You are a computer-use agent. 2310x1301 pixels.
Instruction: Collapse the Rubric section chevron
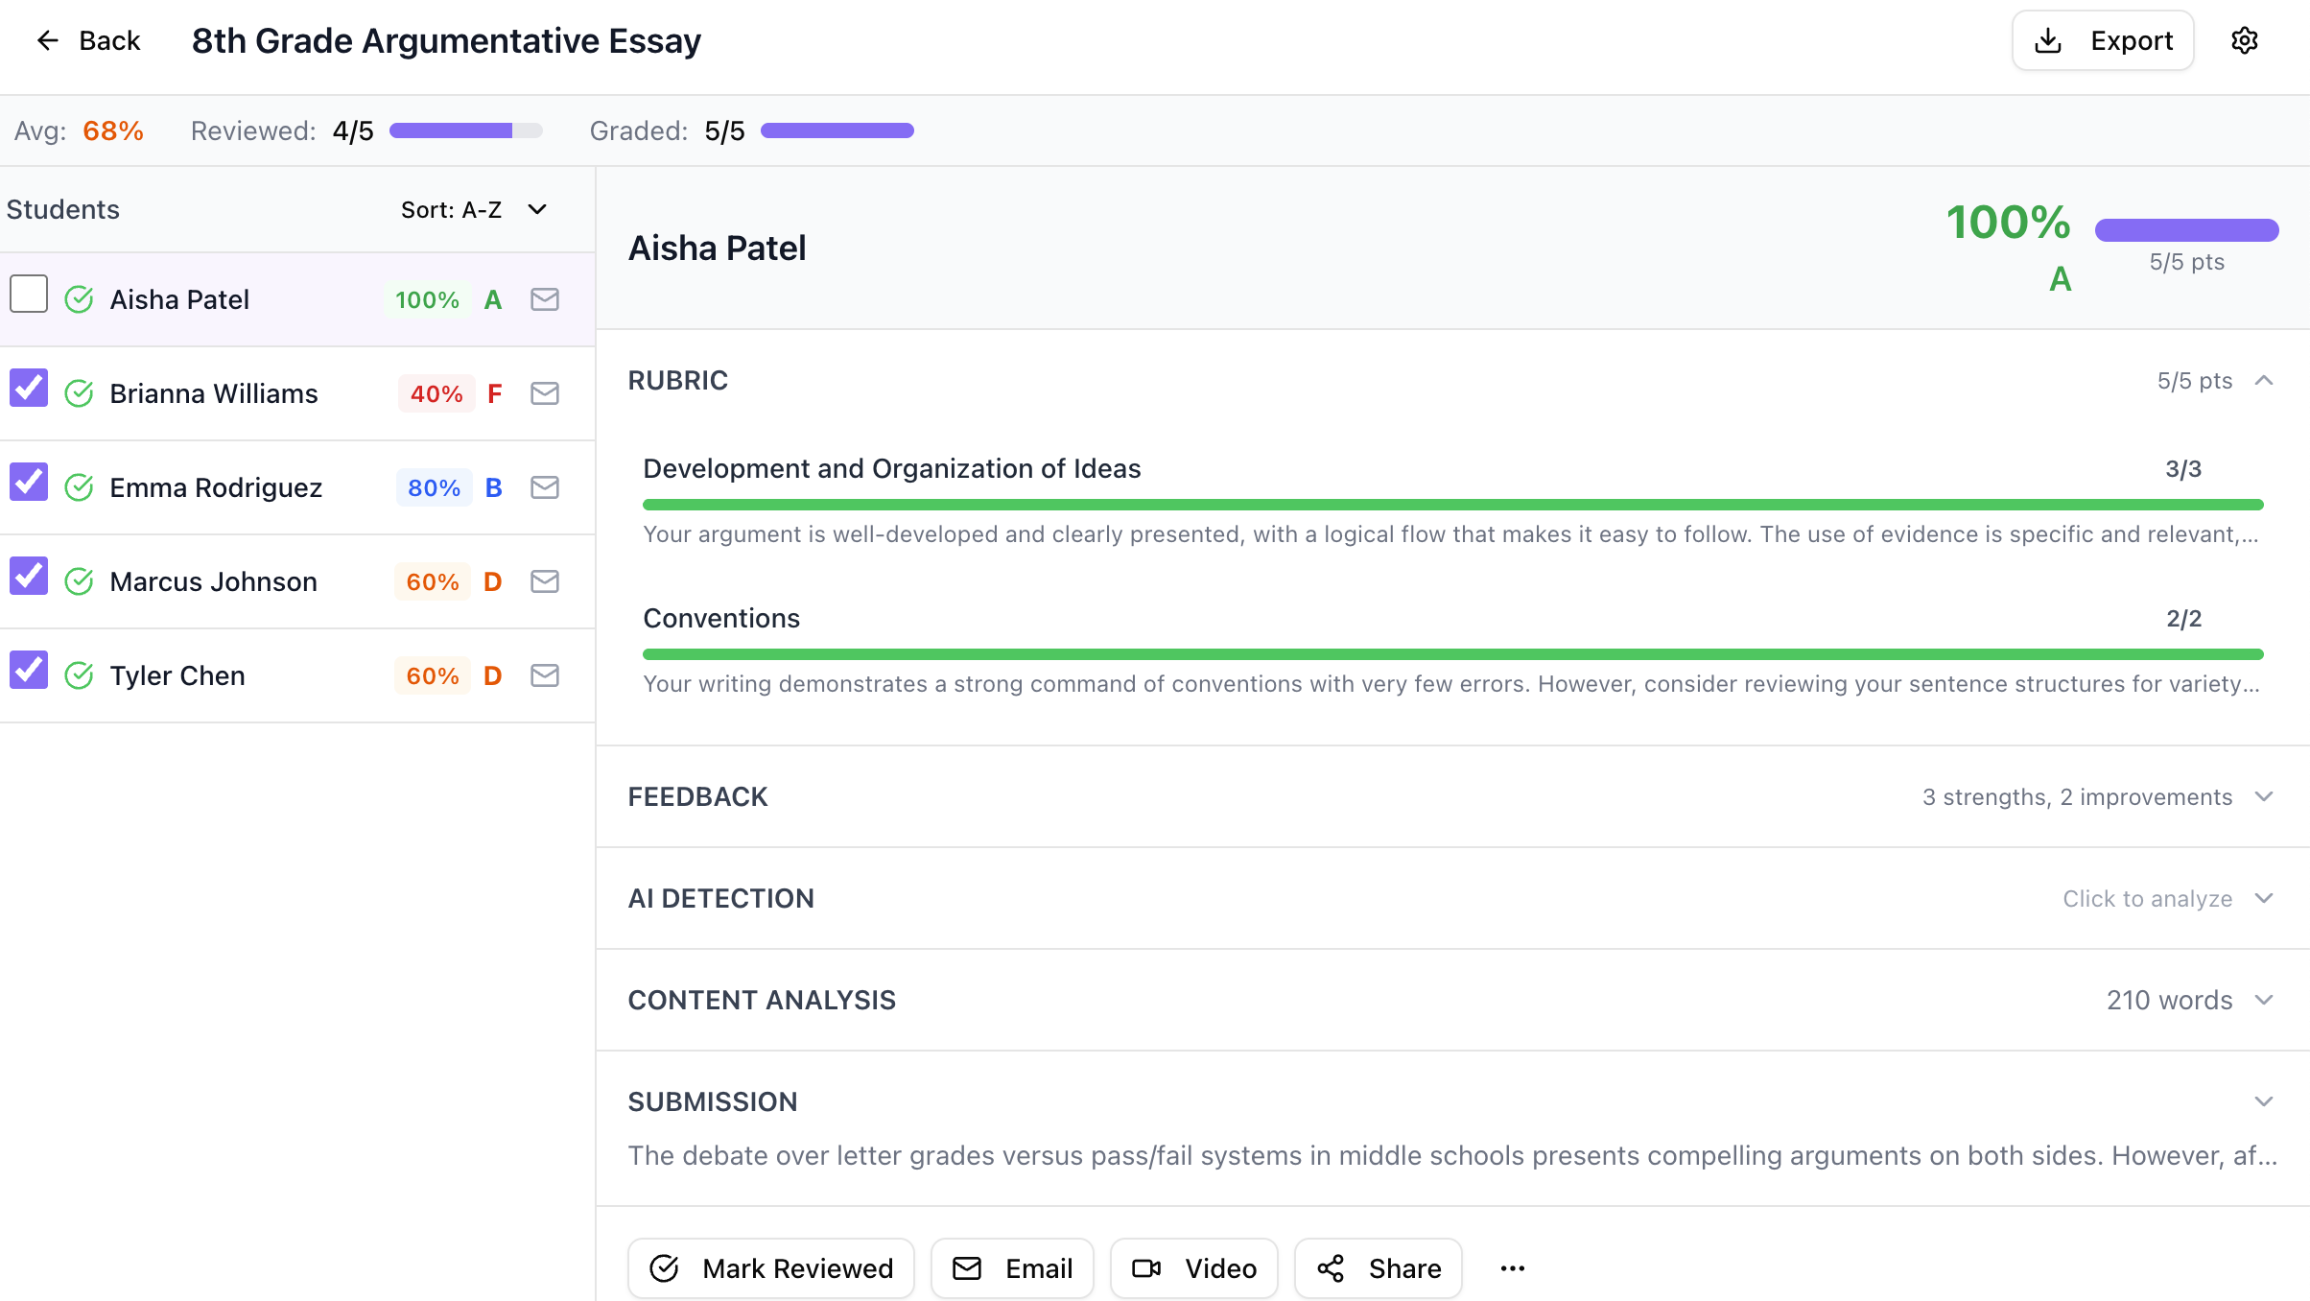[2264, 381]
